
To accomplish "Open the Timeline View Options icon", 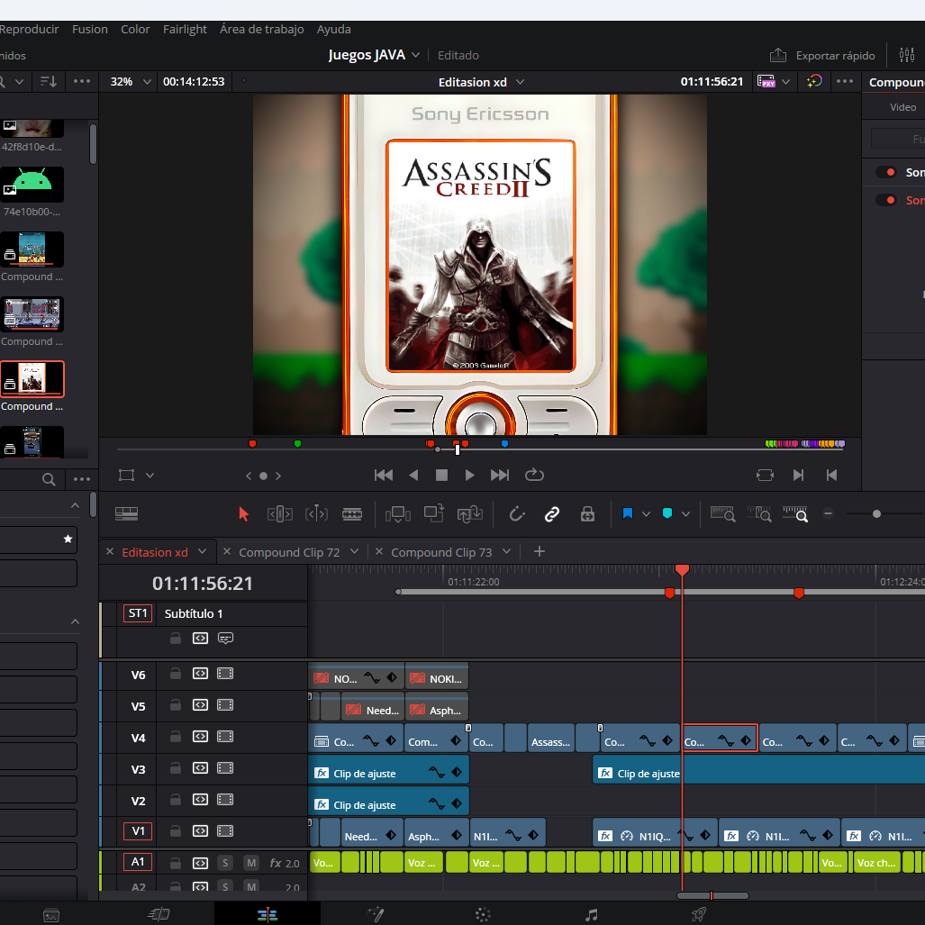I will pyautogui.click(x=126, y=513).
